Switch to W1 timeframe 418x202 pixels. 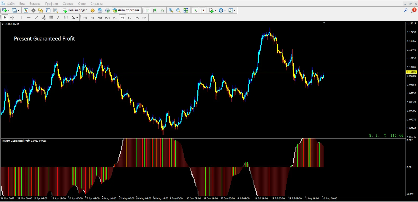(137, 17)
